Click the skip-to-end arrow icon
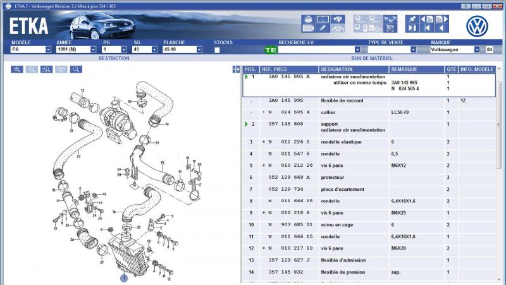 (412, 28)
